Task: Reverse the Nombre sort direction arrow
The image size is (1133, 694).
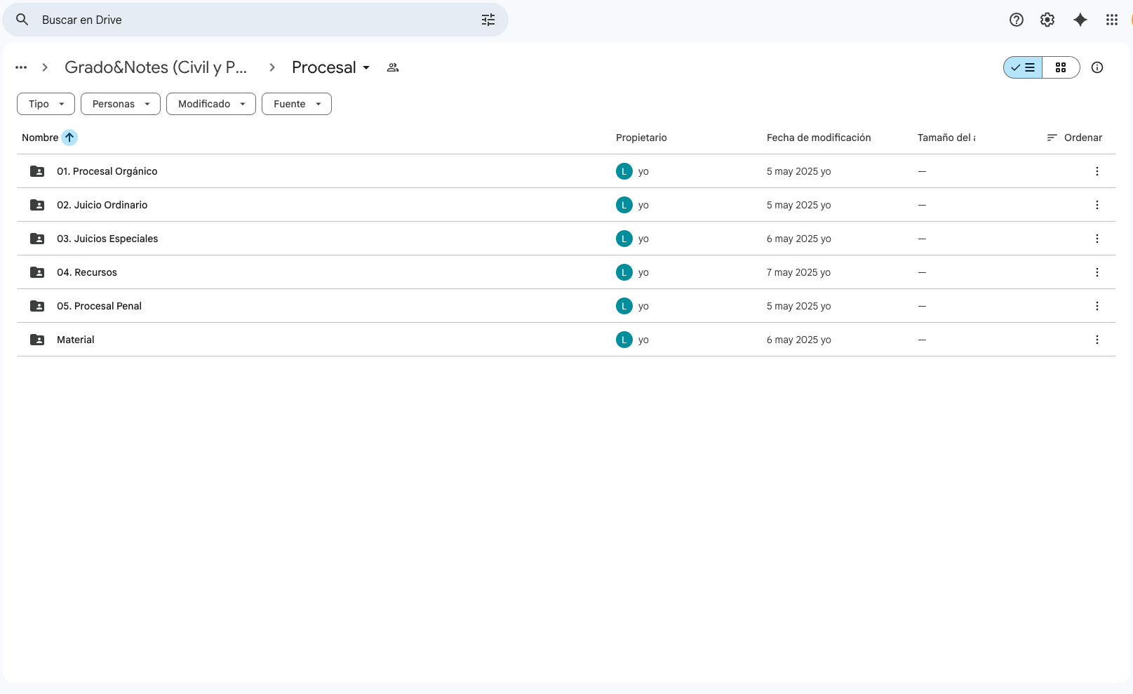Action: click(x=69, y=138)
